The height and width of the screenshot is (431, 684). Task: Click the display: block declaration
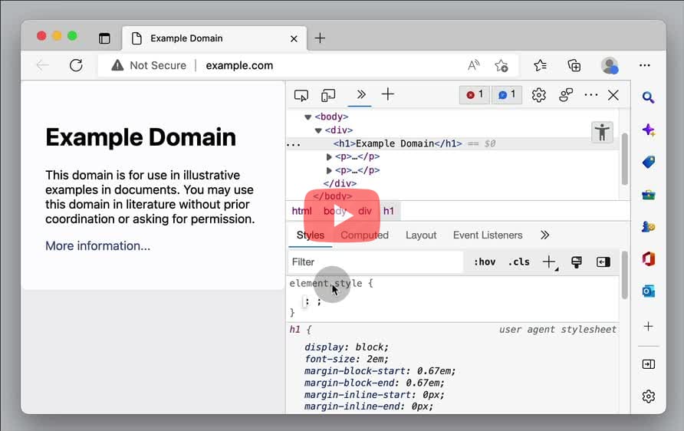pos(347,347)
